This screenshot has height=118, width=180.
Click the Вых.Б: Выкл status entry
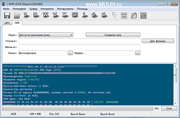pyautogui.click(x=107, y=114)
